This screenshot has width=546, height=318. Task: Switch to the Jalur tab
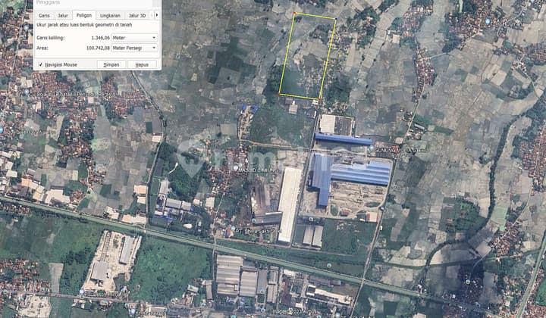tap(63, 16)
